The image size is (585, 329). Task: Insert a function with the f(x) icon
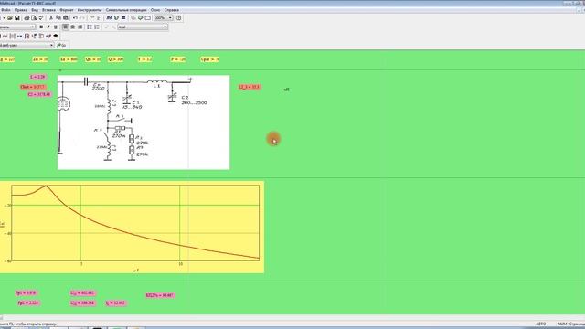[109, 18]
